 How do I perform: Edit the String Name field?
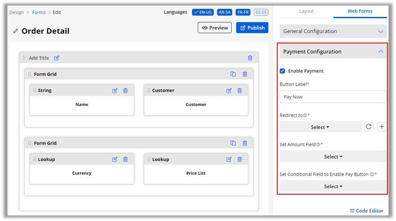(115, 91)
